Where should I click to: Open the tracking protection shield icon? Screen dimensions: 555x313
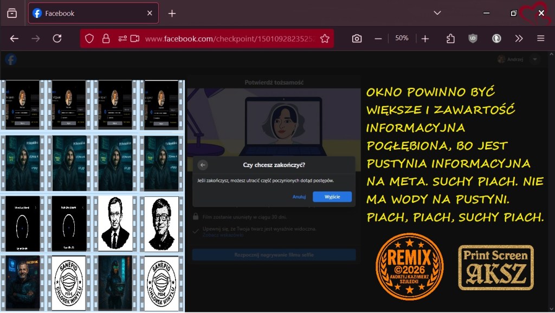(89, 39)
